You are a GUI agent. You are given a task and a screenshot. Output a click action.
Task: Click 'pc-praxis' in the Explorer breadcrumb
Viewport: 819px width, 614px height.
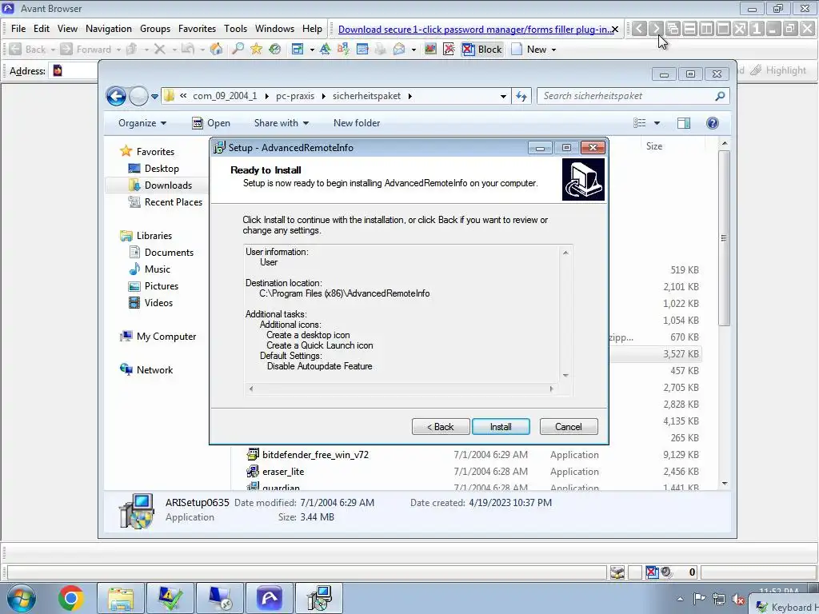pos(295,96)
